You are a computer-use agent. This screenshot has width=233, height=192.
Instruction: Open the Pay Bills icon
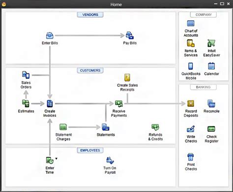tap(130, 35)
